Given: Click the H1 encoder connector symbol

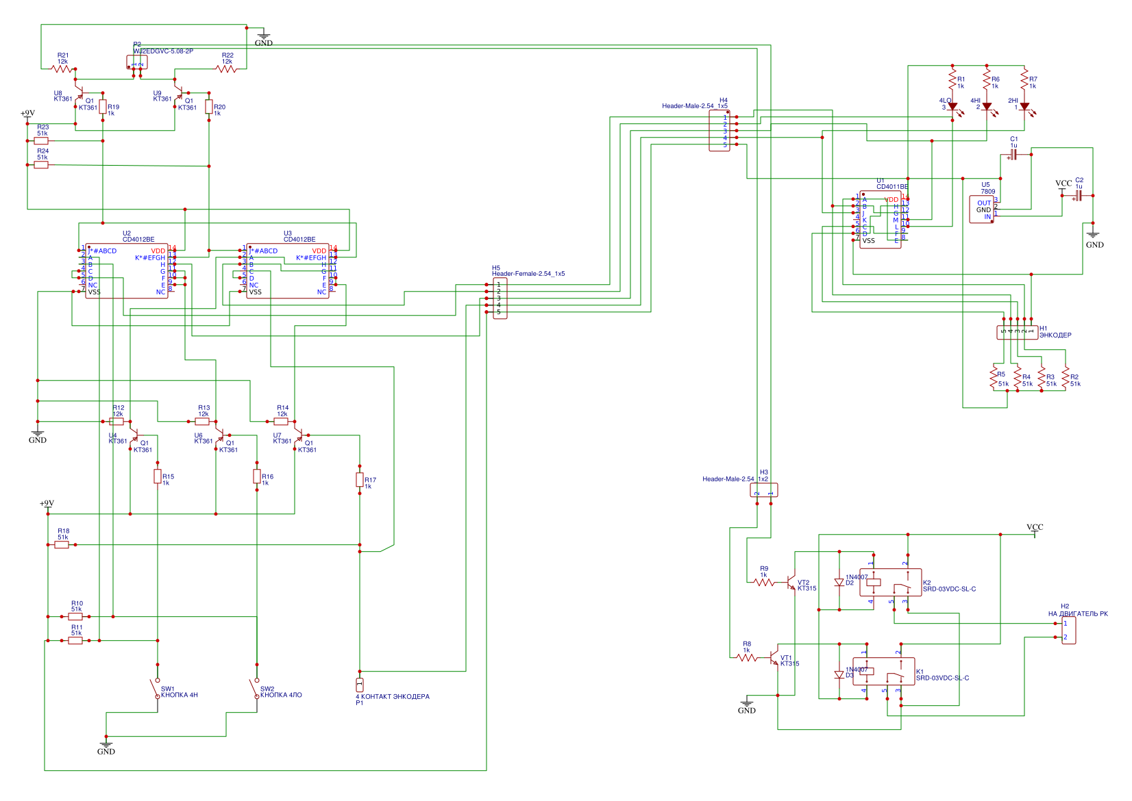Looking at the screenshot, I should [x=1018, y=333].
